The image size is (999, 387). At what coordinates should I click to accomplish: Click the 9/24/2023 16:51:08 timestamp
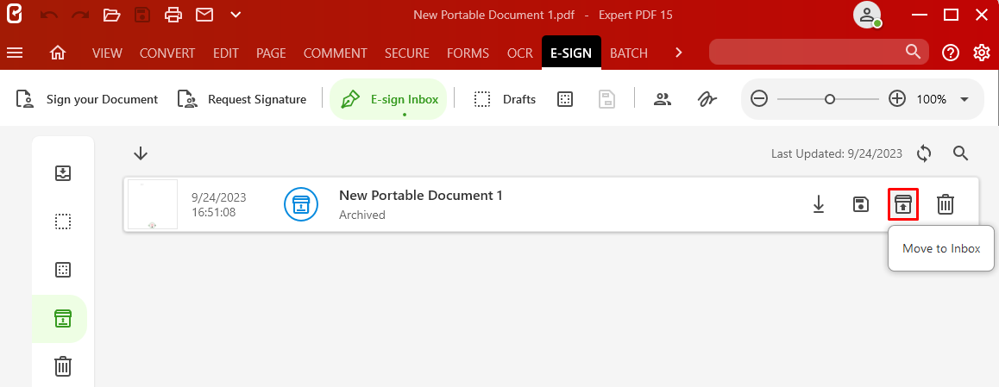tap(218, 205)
